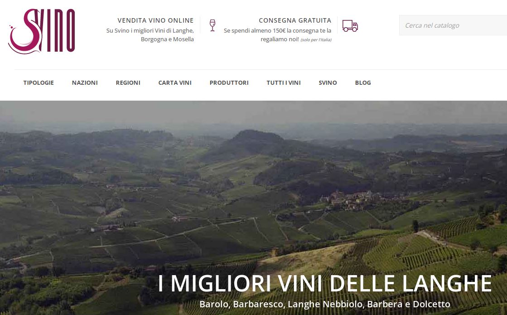Click the Barolo, Barbaresco subtitle text
This screenshot has height=315, width=507.
pyautogui.click(x=325, y=304)
